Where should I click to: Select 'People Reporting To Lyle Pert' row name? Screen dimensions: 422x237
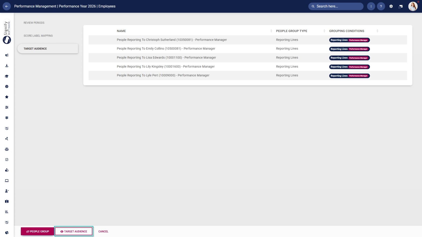163,75
